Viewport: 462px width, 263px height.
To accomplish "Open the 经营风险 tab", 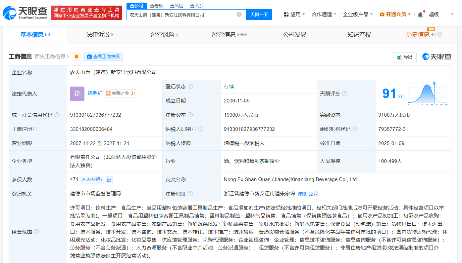I will (165, 35).
